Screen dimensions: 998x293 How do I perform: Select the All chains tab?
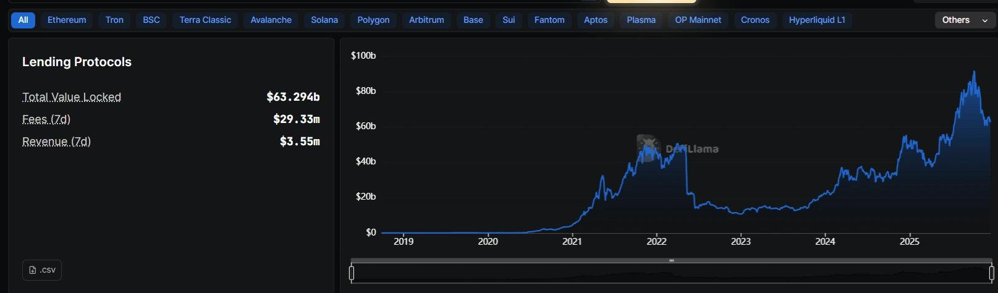point(23,20)
